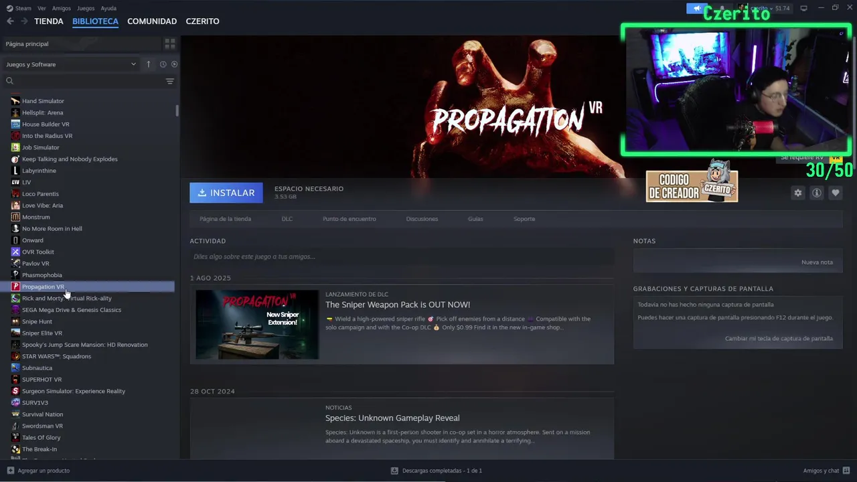This screenshot has width=857, height=482.
Task: Select Tales Of Glory in library
Action: point(41,438)
